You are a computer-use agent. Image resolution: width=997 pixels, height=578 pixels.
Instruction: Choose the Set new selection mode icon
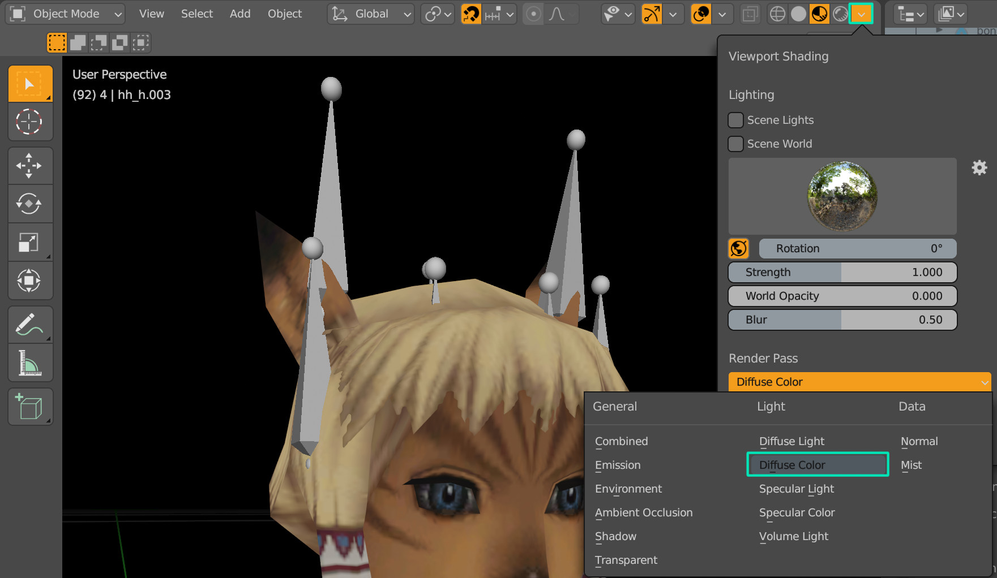point(57,42)
